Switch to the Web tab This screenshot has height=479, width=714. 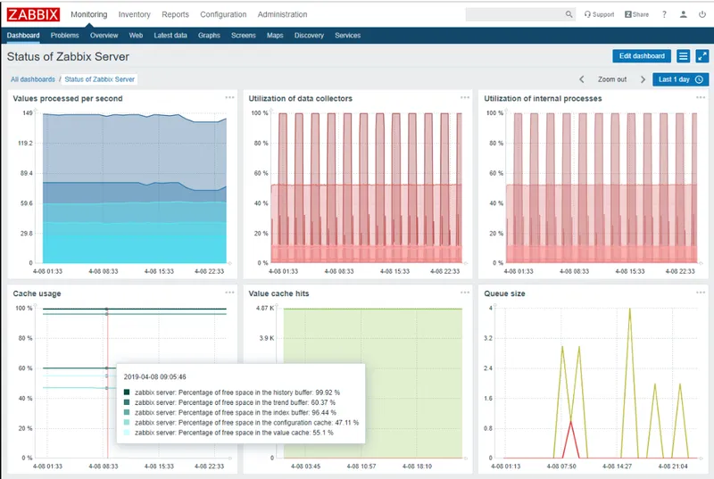(x=136, y=36)
